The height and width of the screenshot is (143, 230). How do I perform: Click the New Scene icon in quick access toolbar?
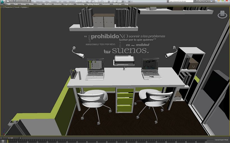[8, 1]
